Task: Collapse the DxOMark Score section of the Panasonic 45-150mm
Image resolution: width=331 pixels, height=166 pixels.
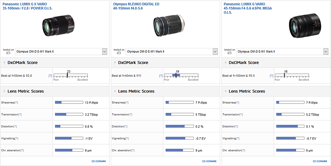Action: pos(226,62)
